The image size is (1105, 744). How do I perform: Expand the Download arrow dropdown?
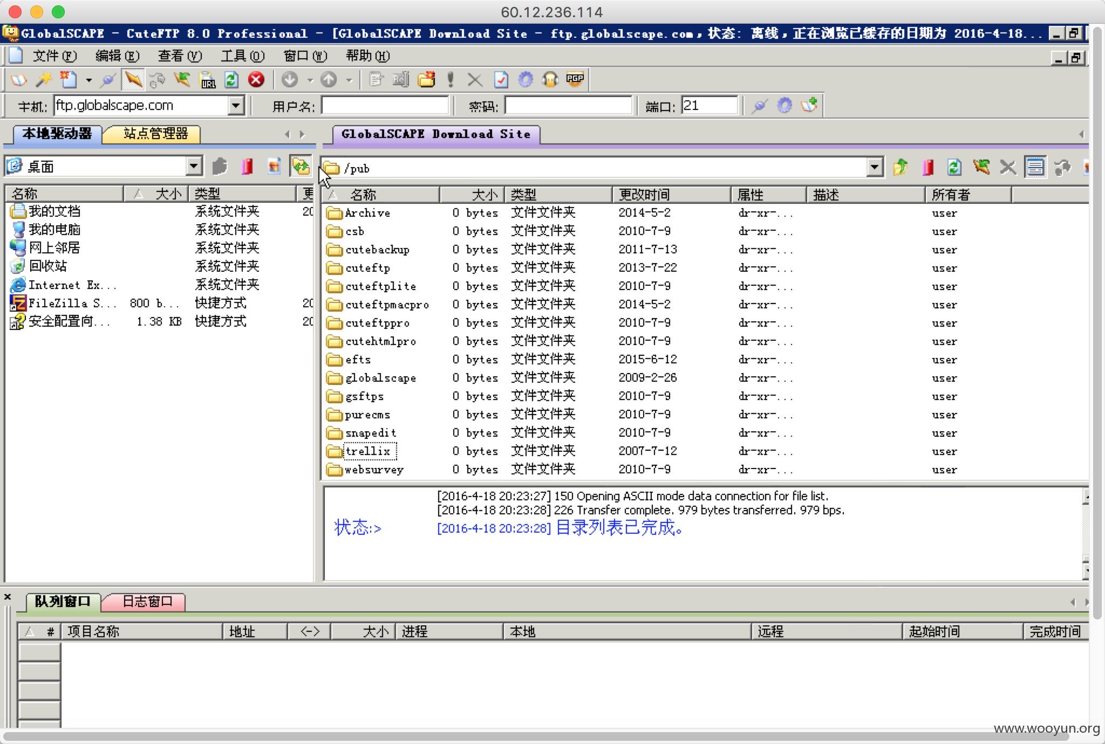(310, 80)
